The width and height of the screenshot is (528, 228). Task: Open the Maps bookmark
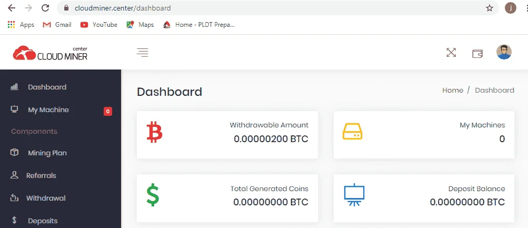tap(140, 25)
